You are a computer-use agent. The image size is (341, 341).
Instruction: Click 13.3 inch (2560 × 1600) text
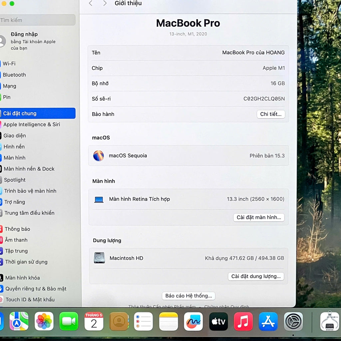pos(255,199)
